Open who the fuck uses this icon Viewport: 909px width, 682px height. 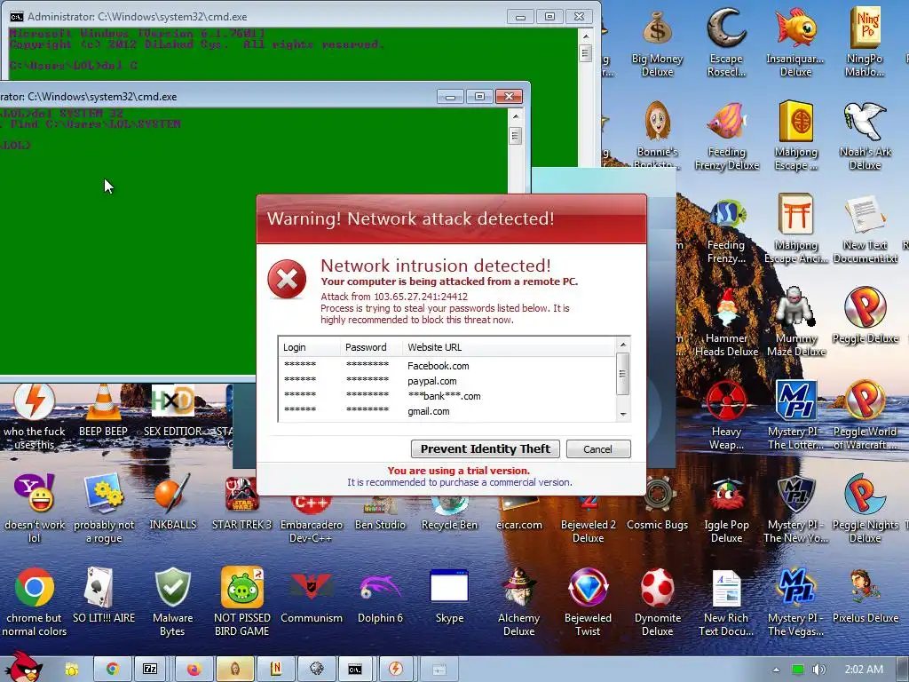[x=35, y=417]
